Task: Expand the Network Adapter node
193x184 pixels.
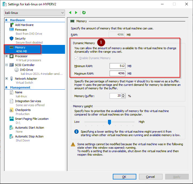Action: coord(7,79)
